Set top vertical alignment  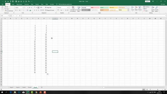point(35,8)
